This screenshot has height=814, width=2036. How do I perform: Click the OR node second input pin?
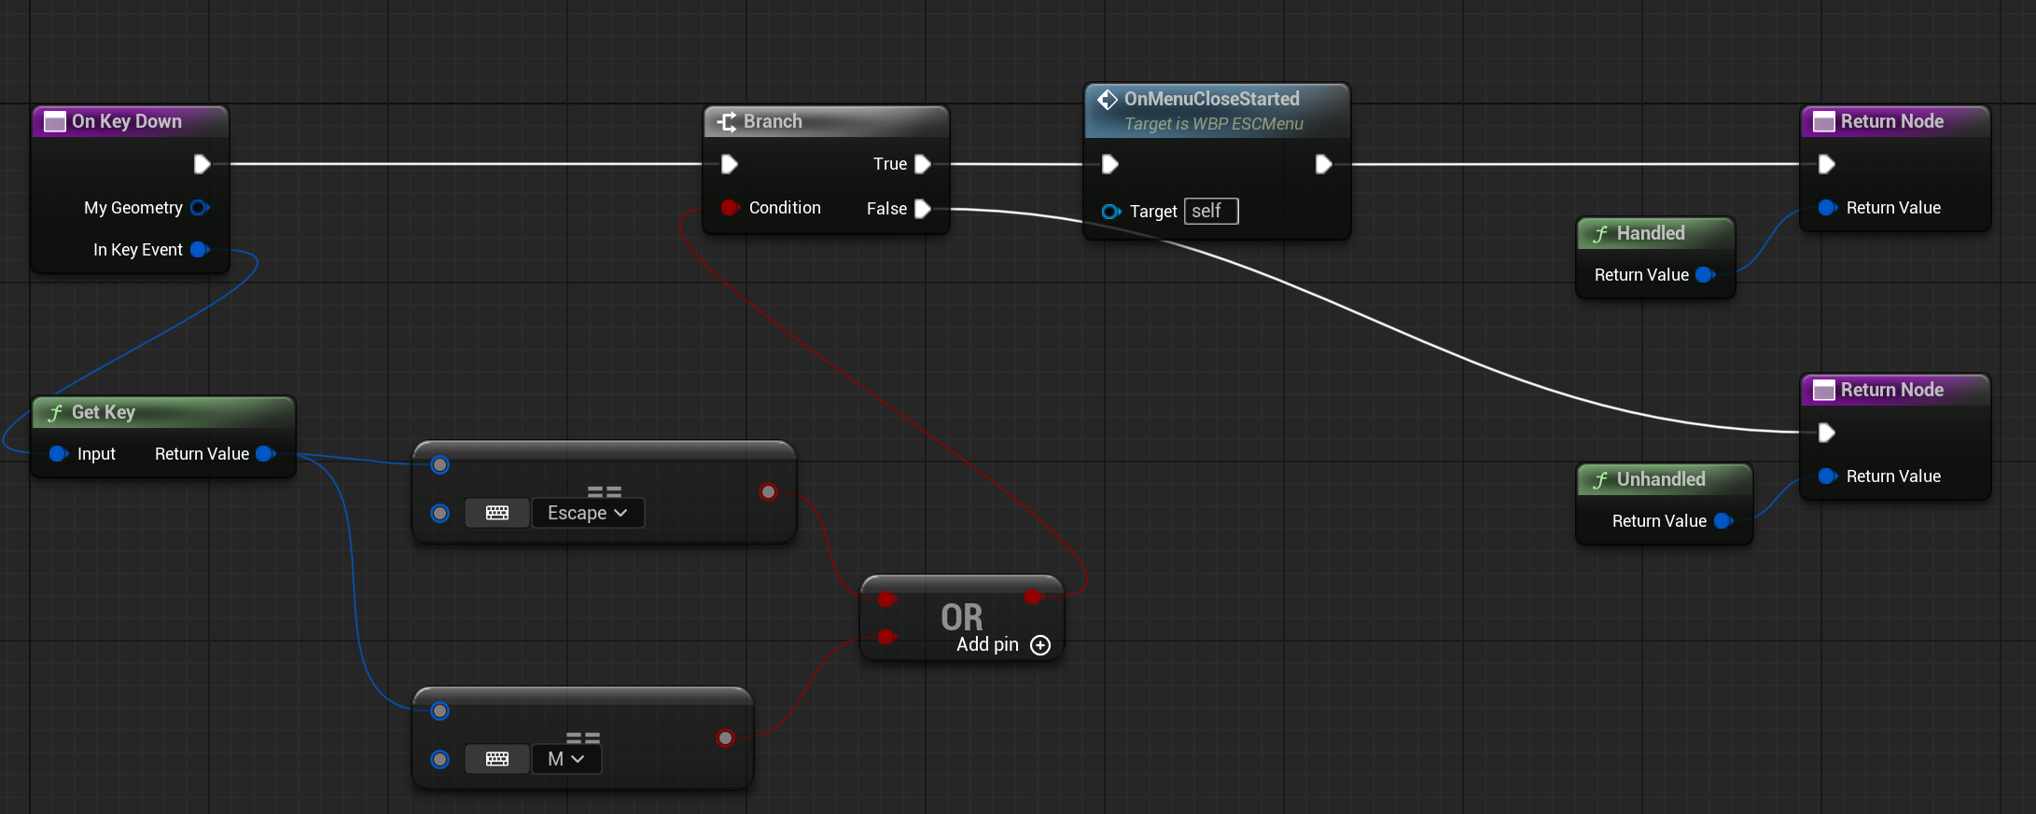886,637
